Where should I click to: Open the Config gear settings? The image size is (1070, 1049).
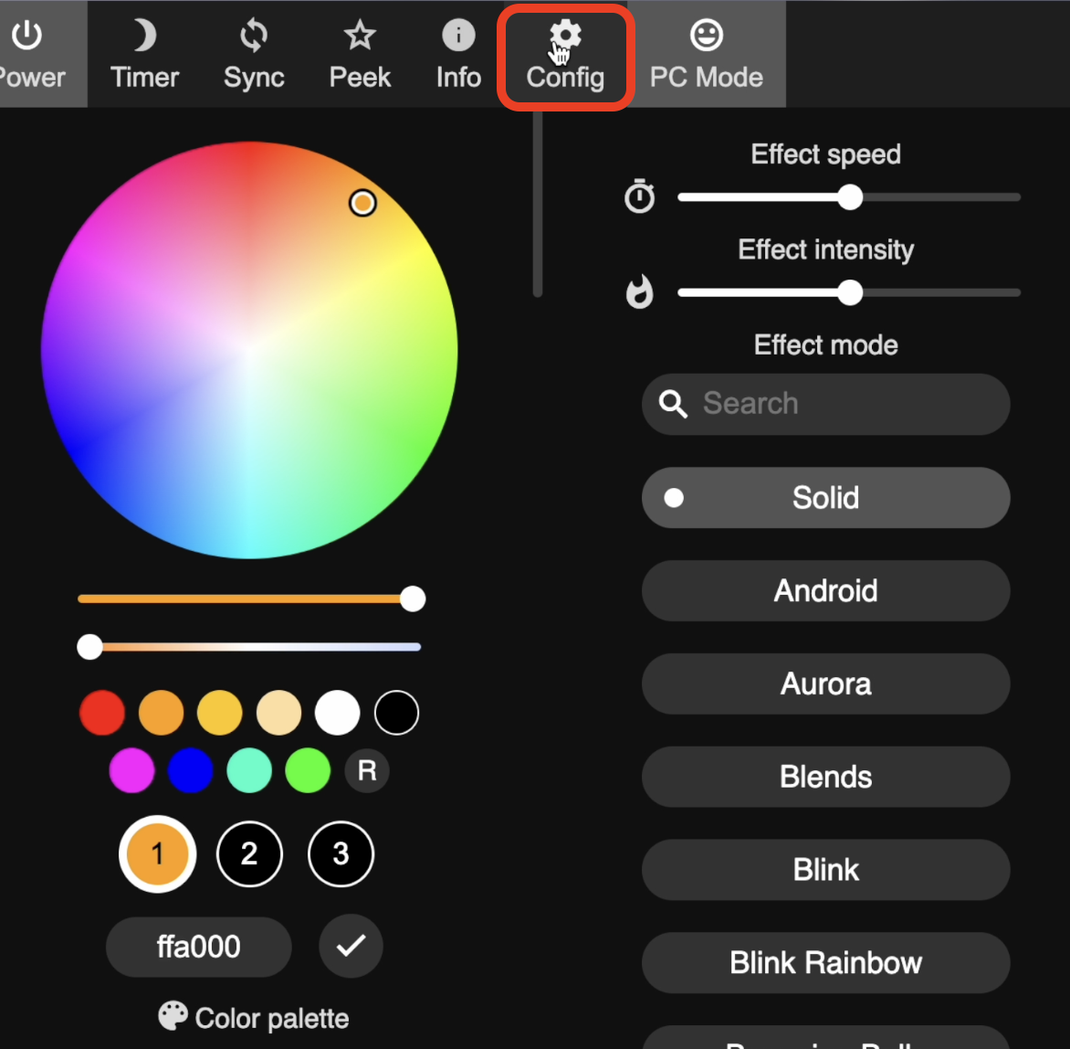[565, 57]
